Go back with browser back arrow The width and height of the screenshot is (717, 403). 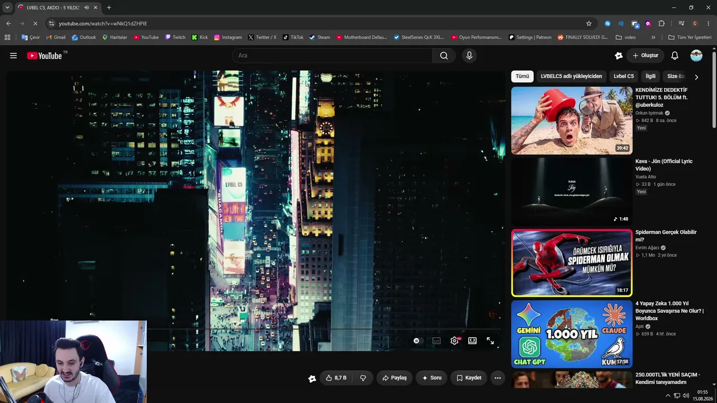click(8, 24)
